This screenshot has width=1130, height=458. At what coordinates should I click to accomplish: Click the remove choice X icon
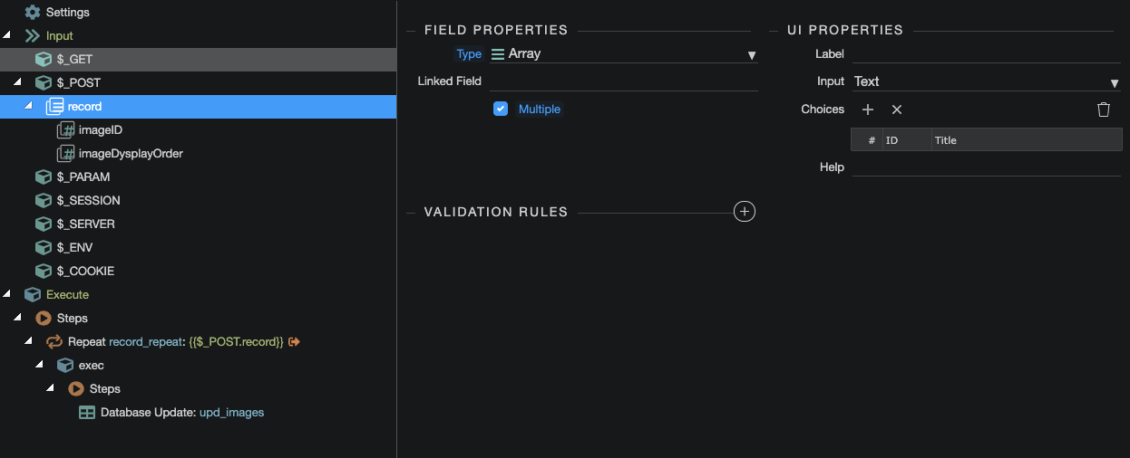click(x=896, y=110)
